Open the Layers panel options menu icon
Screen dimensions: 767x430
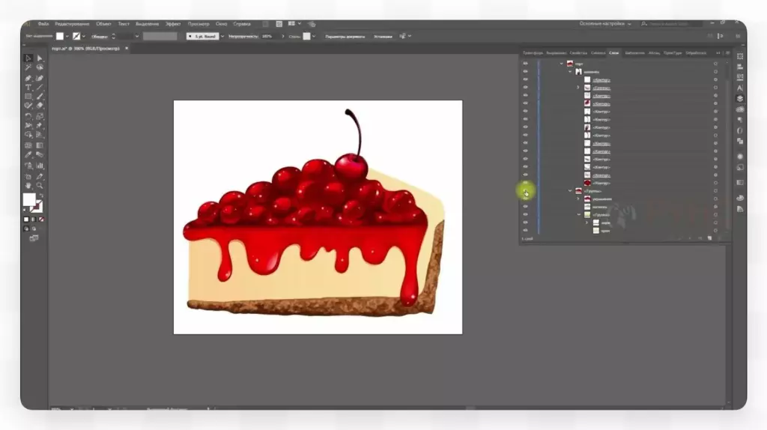tap(727, 53)
